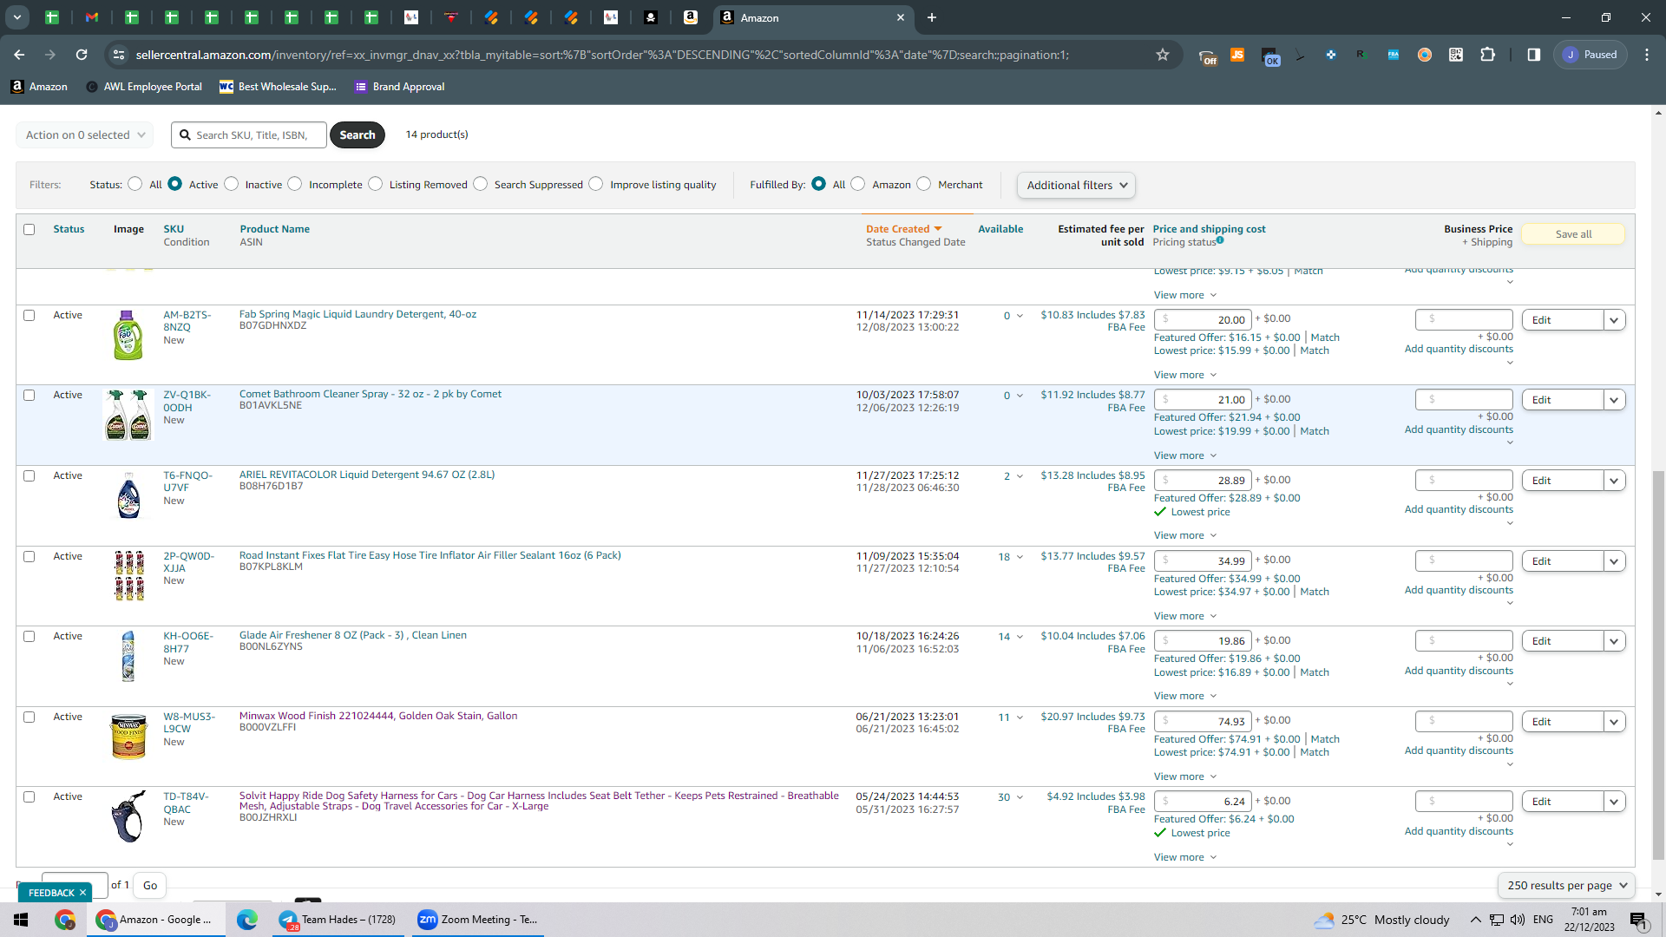This screenshot has width=1666, height=937.
Task: Filter by Search Suppressed status
Action: click(x=481, y=184)
